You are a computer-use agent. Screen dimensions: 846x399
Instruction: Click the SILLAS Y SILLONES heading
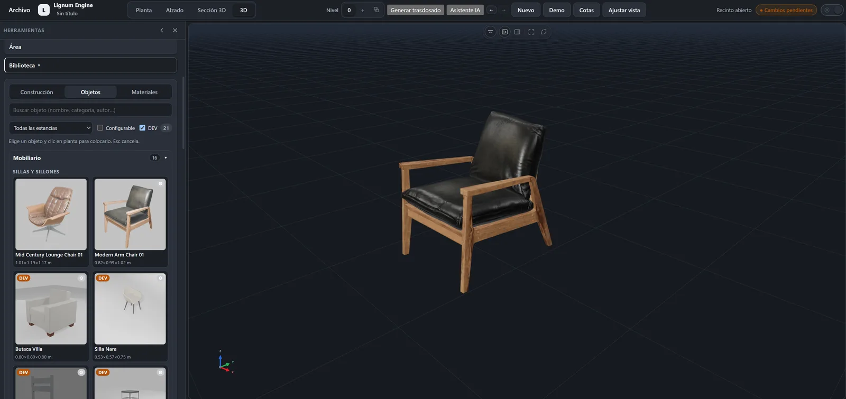(36, 172)
